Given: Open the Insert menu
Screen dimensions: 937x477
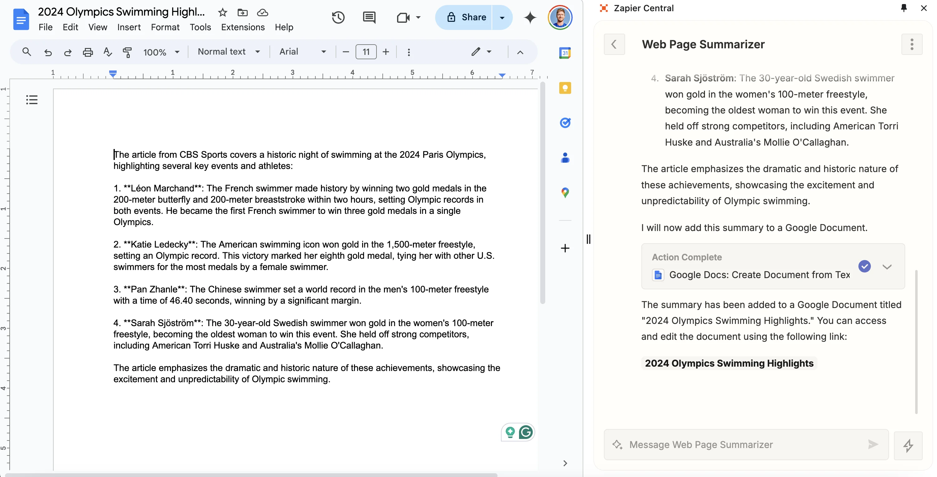Looking at the screenshot, I should point(129,27).
